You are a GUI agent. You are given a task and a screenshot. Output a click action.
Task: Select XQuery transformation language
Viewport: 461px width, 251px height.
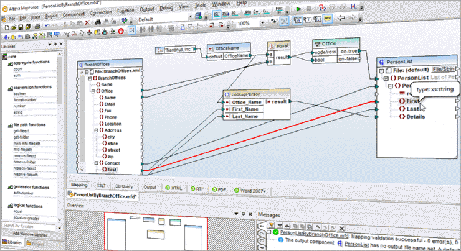point(235,13)
